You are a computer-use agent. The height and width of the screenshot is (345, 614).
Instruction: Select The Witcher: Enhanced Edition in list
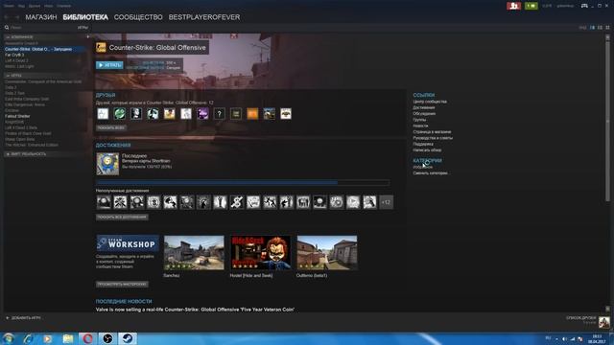[x=32, y=145]
